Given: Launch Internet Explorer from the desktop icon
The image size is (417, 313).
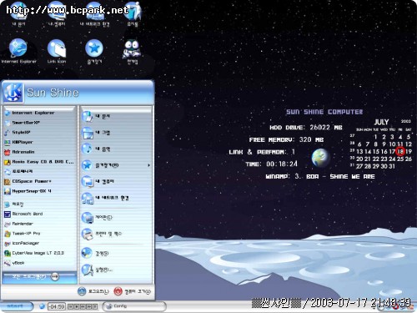Looking at the screenshot, I should coord(18,51).
